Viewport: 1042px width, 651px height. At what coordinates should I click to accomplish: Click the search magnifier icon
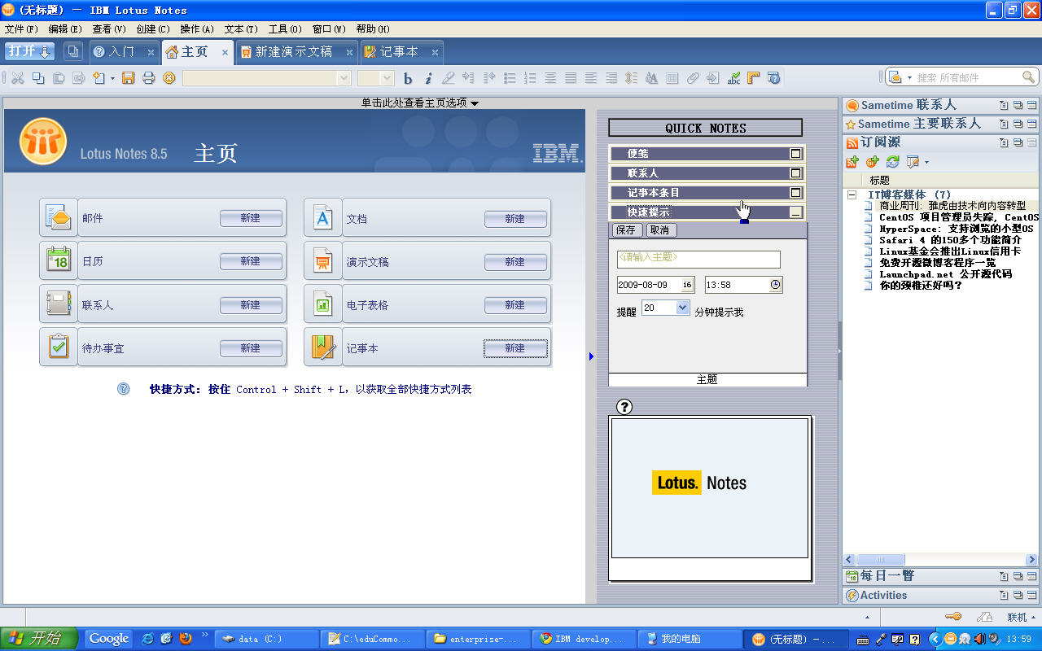click(x=1029, y=78)
